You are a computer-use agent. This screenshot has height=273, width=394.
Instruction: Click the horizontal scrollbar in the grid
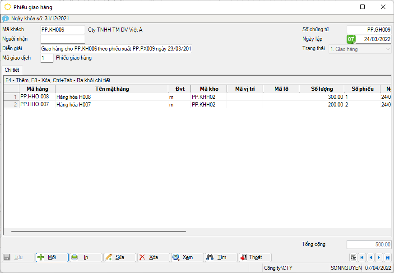click(98, 231)
